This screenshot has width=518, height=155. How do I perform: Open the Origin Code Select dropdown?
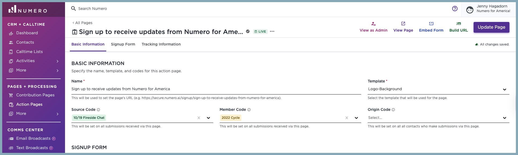[x=438, y=118]
